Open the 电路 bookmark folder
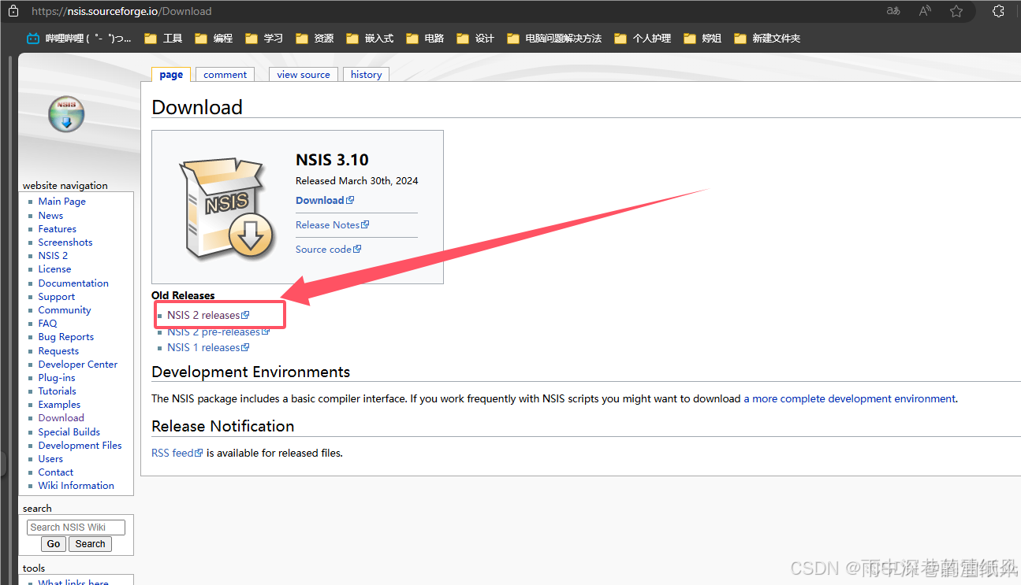 (425, 38)
